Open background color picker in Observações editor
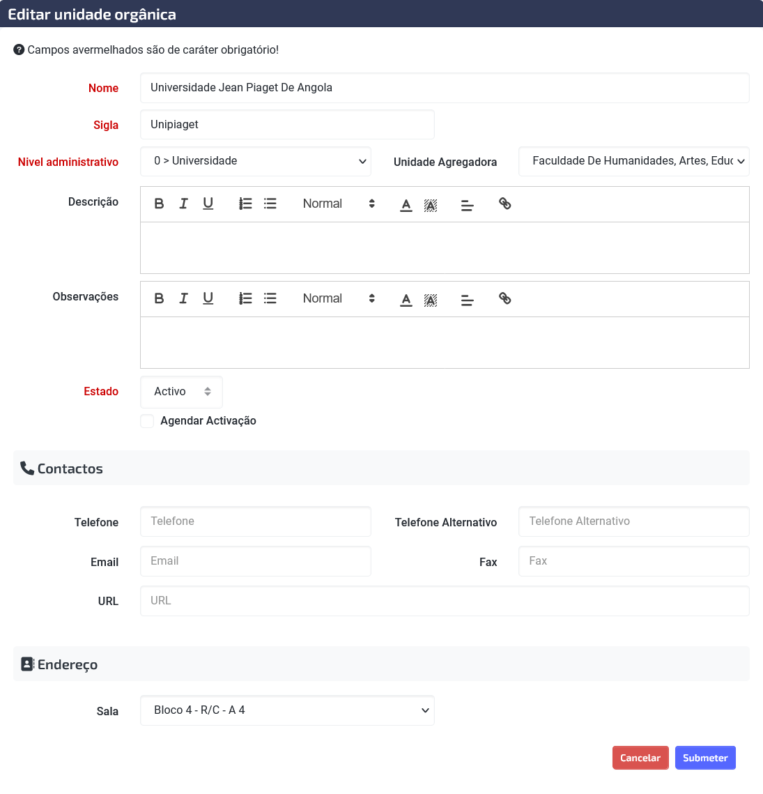 tap(431, 299)
